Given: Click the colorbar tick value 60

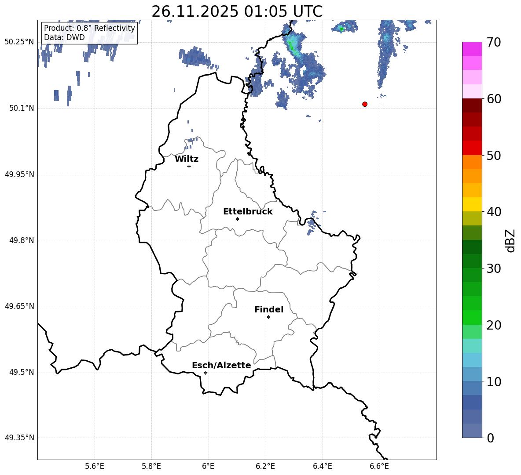Looking at the screenshot, I should [x=494, y=99].
